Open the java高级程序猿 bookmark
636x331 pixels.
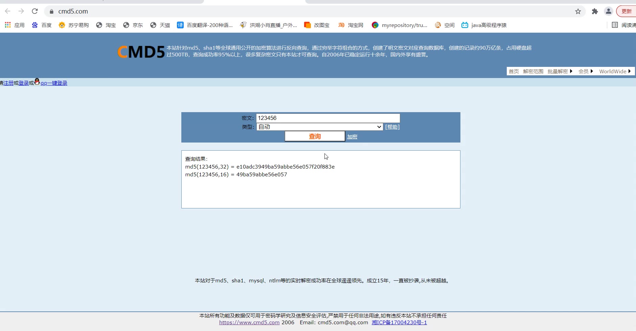[x=484, y=25]
